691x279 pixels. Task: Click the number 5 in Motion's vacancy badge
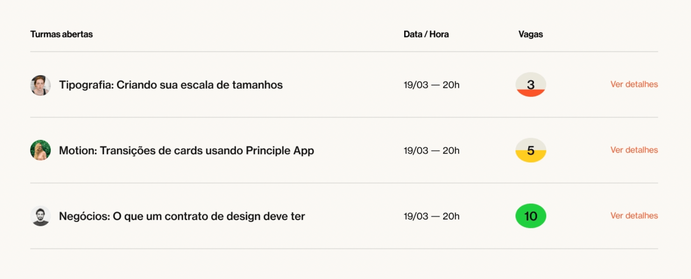tap(531, 150)
